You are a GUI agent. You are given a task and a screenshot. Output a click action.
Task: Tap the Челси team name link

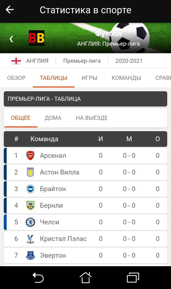50,222
